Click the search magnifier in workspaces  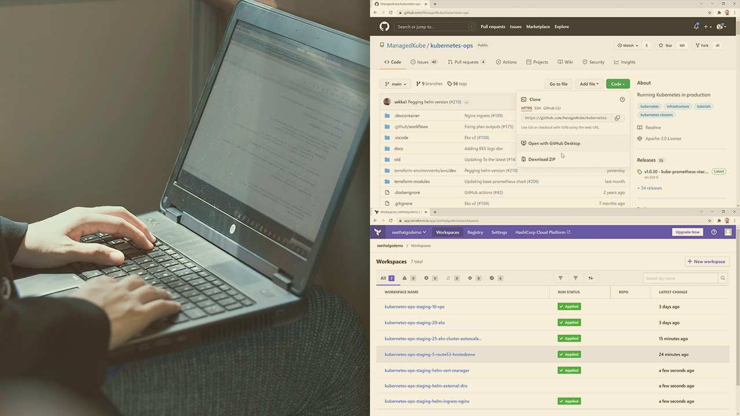pyautogui.click(x=723, y=278)
